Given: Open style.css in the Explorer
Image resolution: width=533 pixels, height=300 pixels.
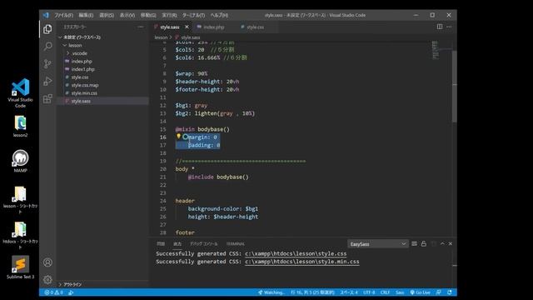Looking at the screenshot, I should [x=80, y=77].
